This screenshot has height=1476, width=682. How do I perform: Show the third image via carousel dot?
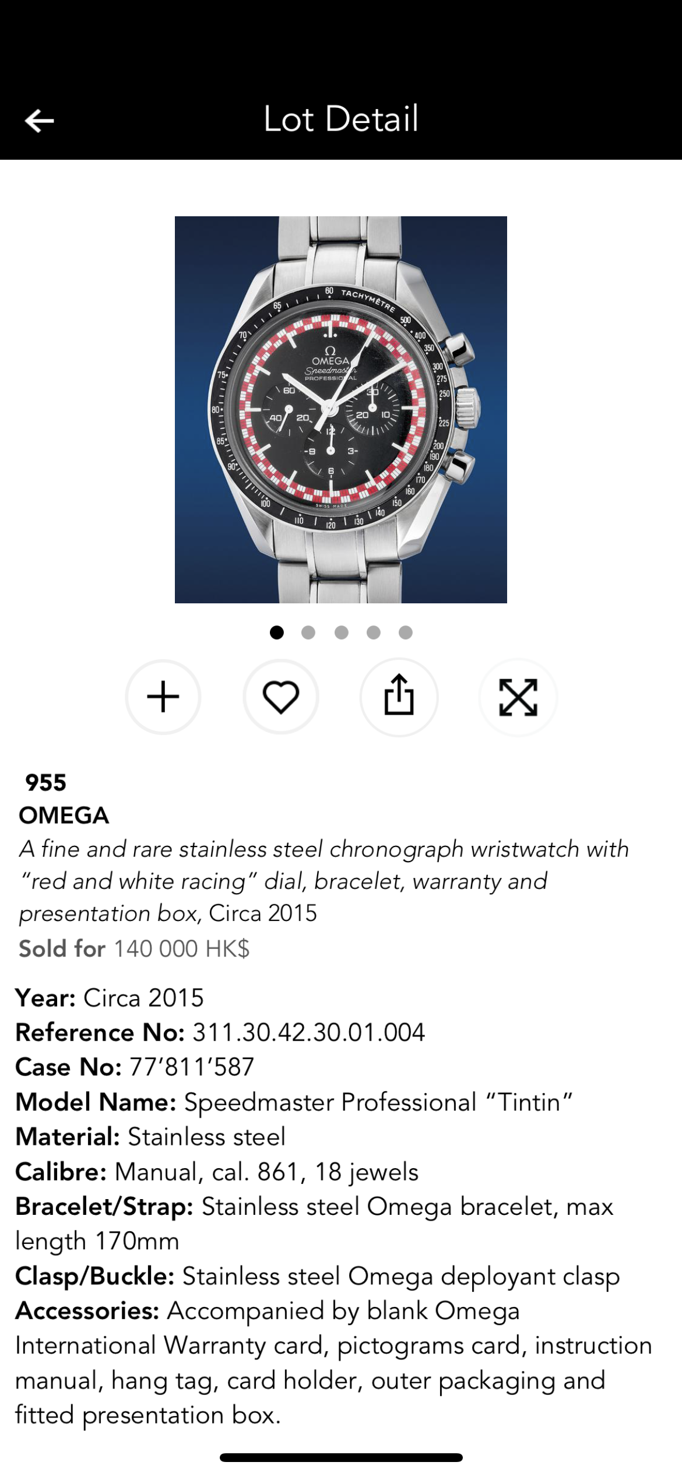[342, 632]
